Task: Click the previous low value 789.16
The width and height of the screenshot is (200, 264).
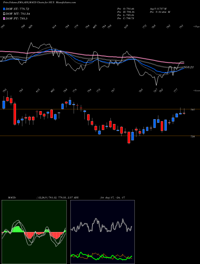Action: click(130, 15)
